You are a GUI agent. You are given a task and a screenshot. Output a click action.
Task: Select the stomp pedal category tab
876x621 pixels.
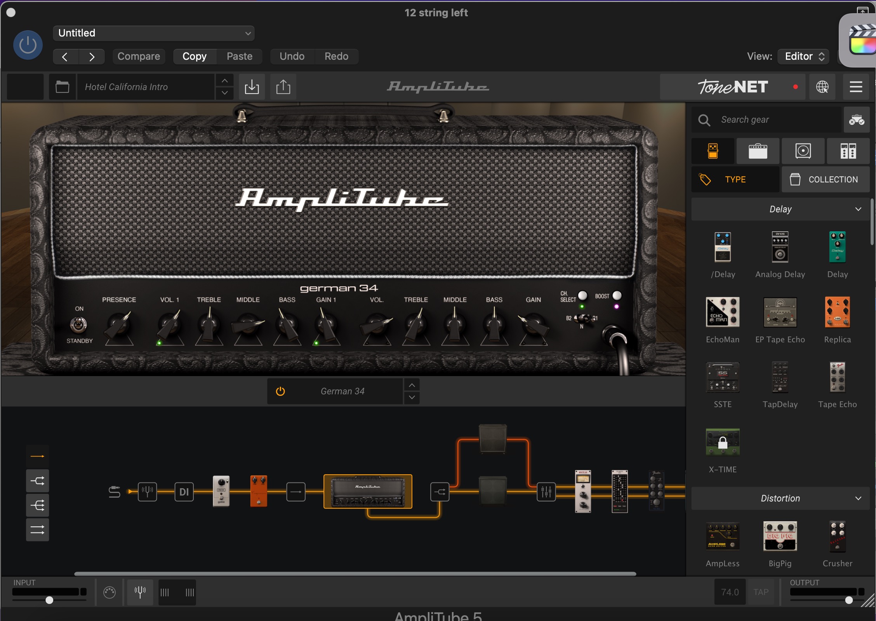[x=713, y=151]
